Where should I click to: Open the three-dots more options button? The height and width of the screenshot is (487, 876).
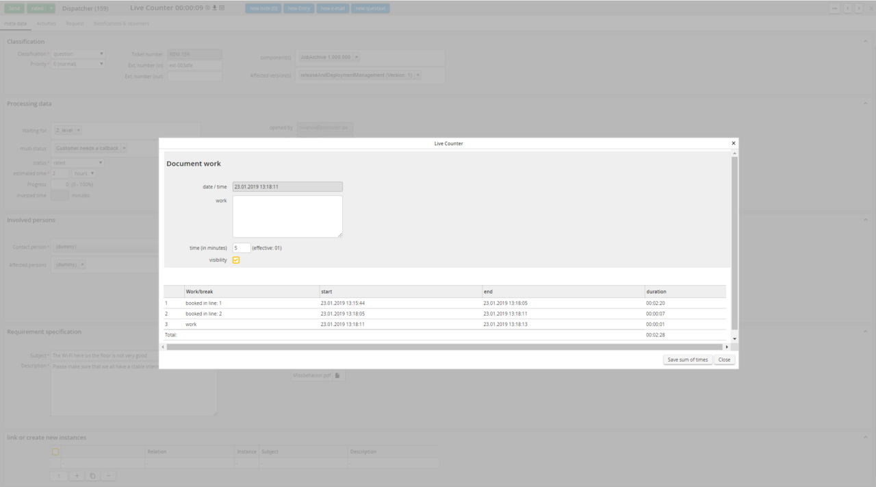pyautogui.click(x=834, y=8)
